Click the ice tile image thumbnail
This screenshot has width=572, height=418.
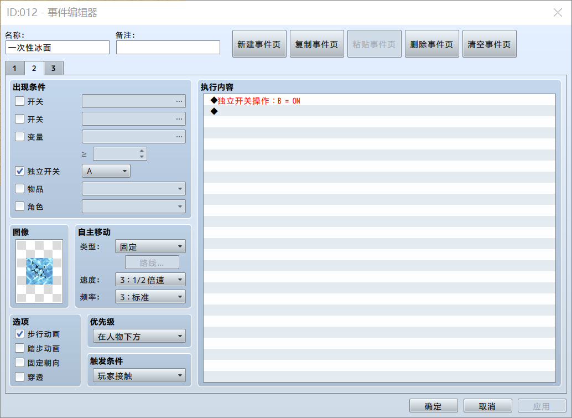[x=39, y=271]
